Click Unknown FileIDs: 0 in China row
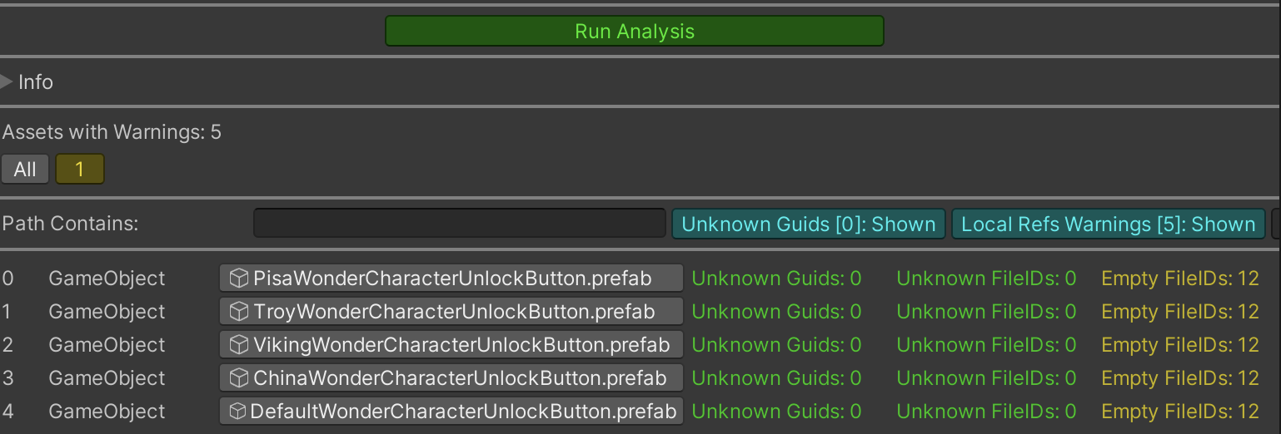Screen dimensions: 1281x434 [x=986, y=378]
